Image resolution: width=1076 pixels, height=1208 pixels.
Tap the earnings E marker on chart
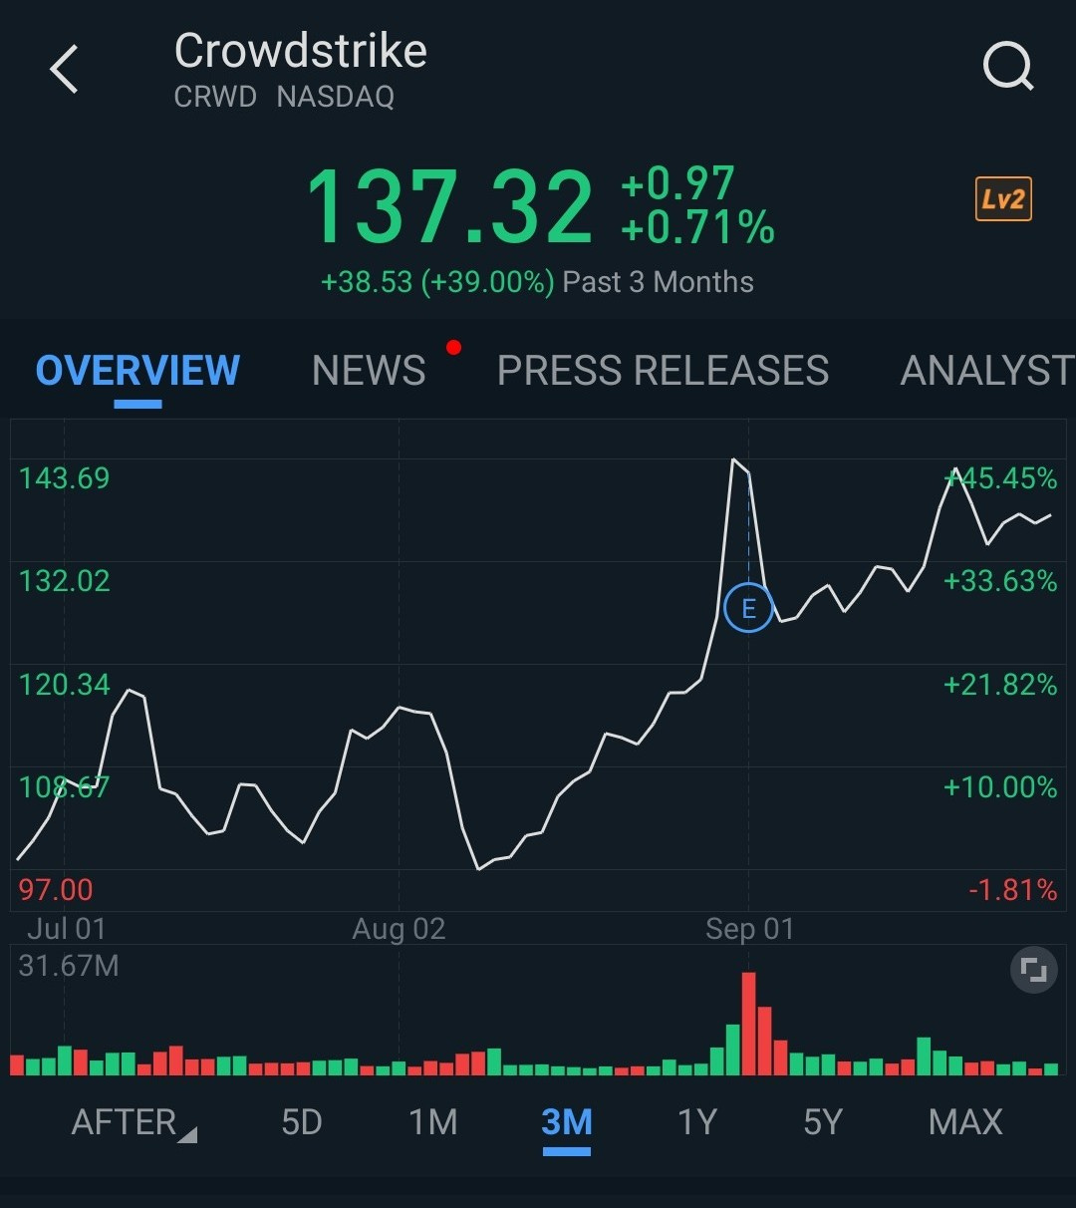pos(748,607)
